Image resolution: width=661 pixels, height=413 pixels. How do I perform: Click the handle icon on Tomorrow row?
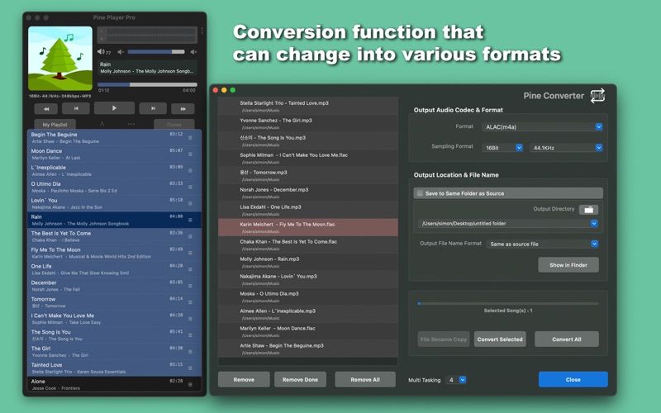[x=190, y=302]
